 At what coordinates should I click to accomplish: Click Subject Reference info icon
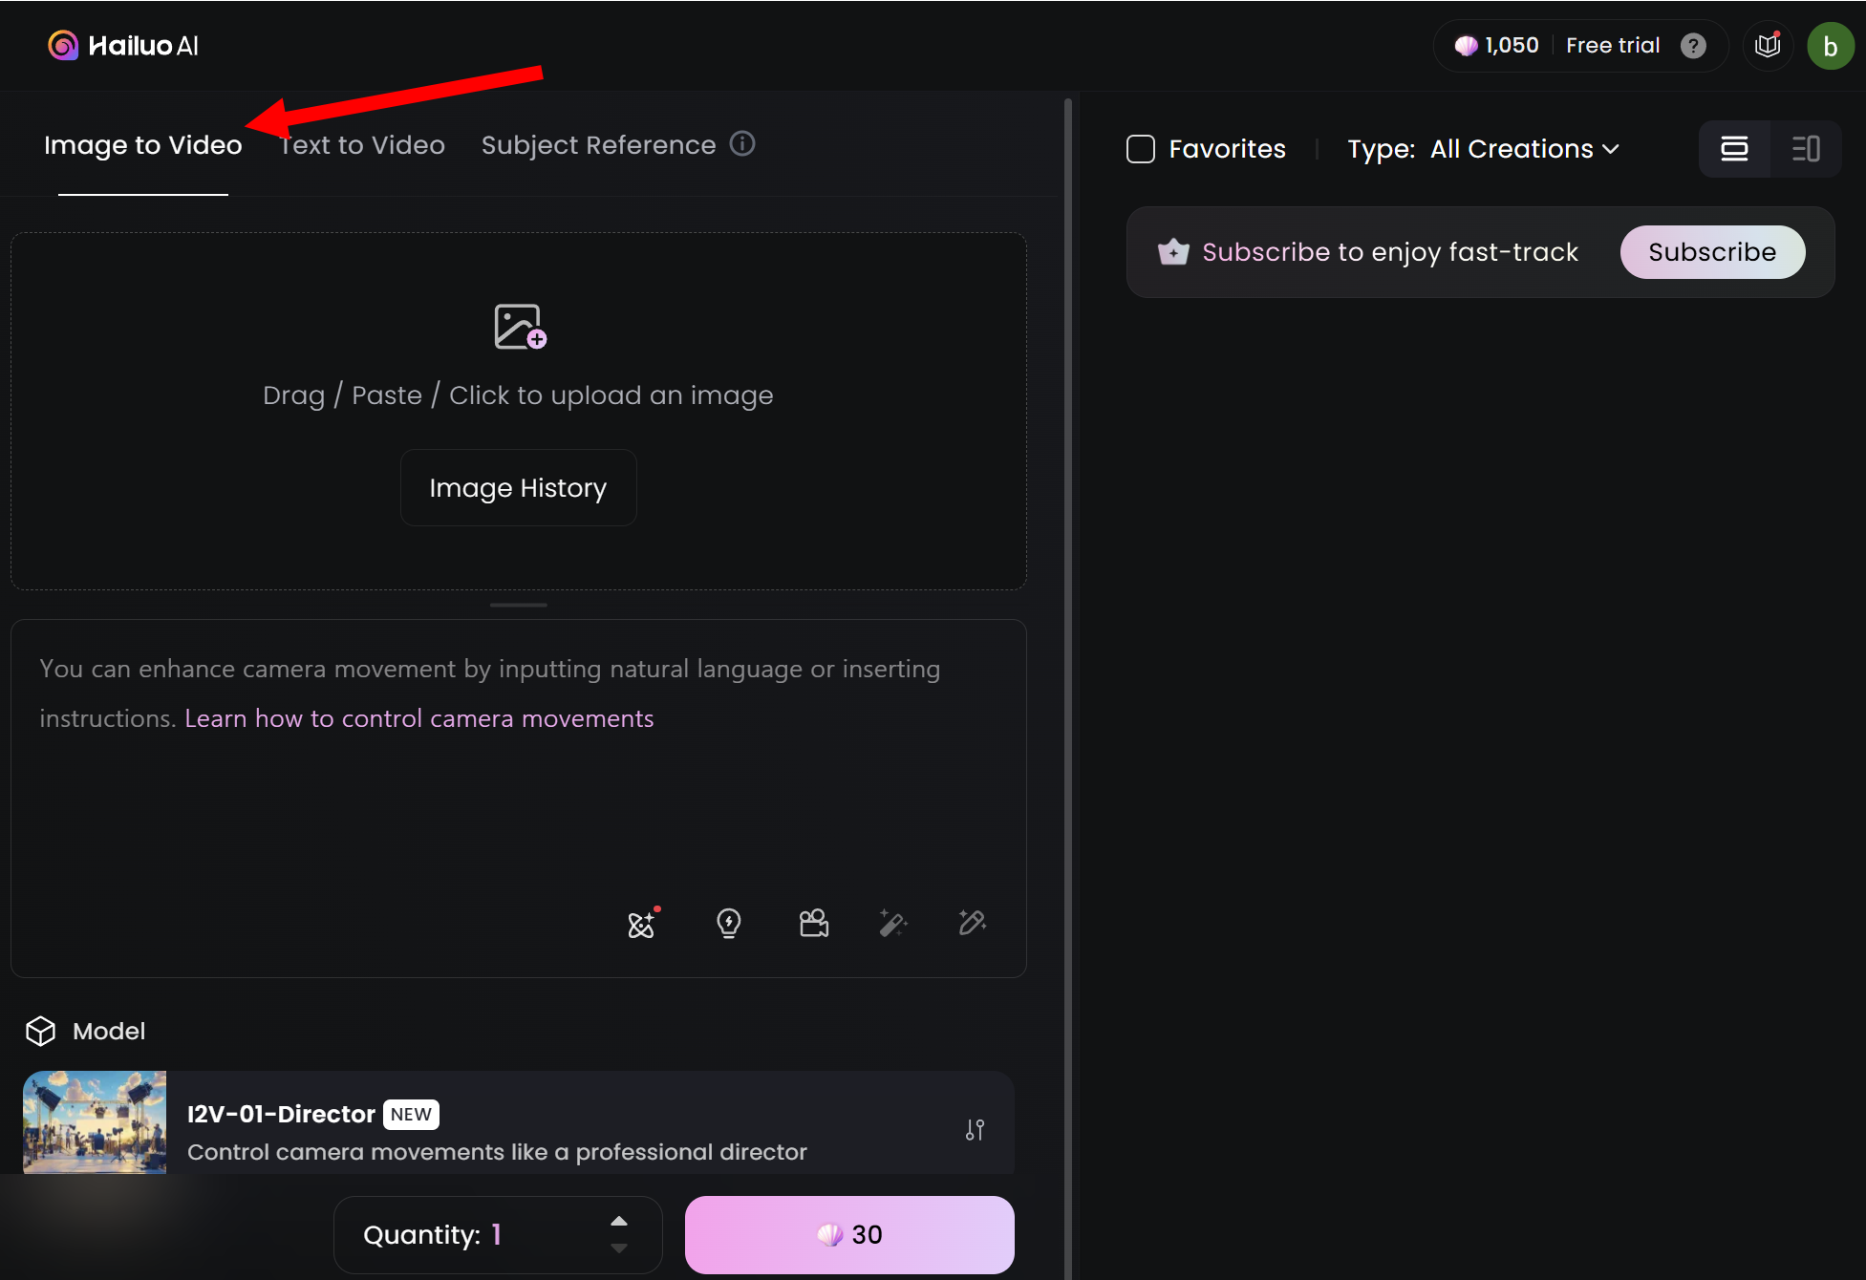[x=742, y=144]
